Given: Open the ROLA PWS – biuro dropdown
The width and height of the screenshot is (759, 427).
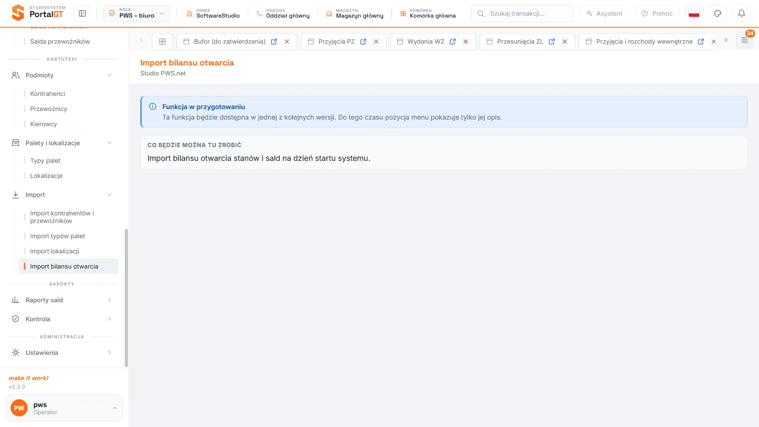Looking at the screenshot, I should 136,13.
